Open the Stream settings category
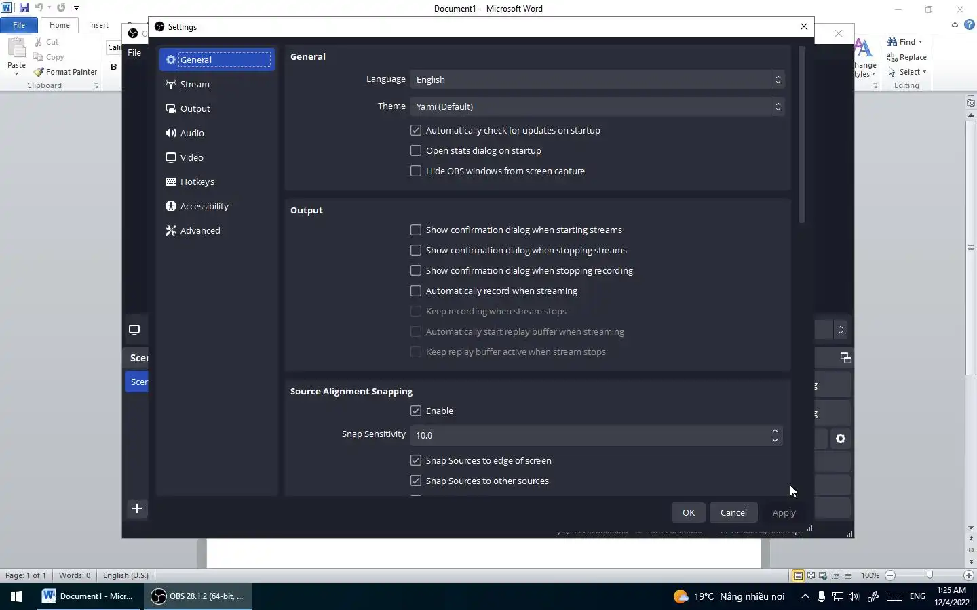 point(217,84)
